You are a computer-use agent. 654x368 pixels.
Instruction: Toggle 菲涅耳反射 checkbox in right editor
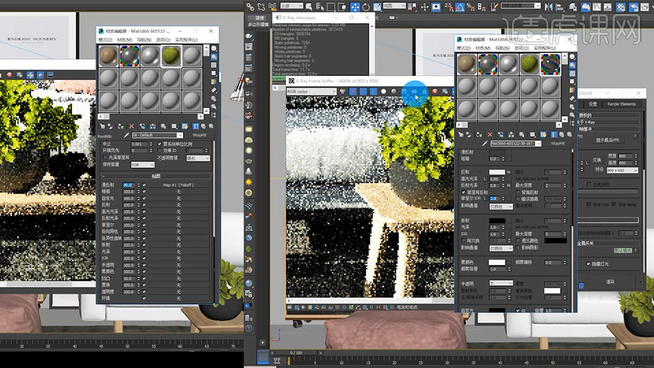click(x=464, y=192)
